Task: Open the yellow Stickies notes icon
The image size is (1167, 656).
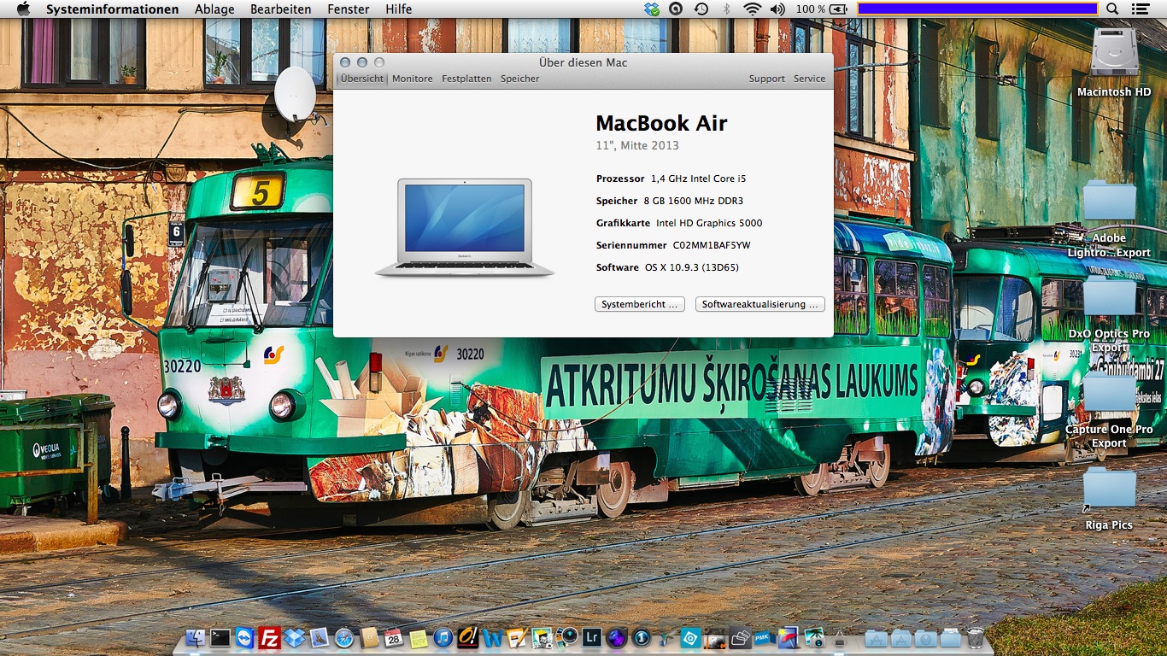Action: (419, 638)
